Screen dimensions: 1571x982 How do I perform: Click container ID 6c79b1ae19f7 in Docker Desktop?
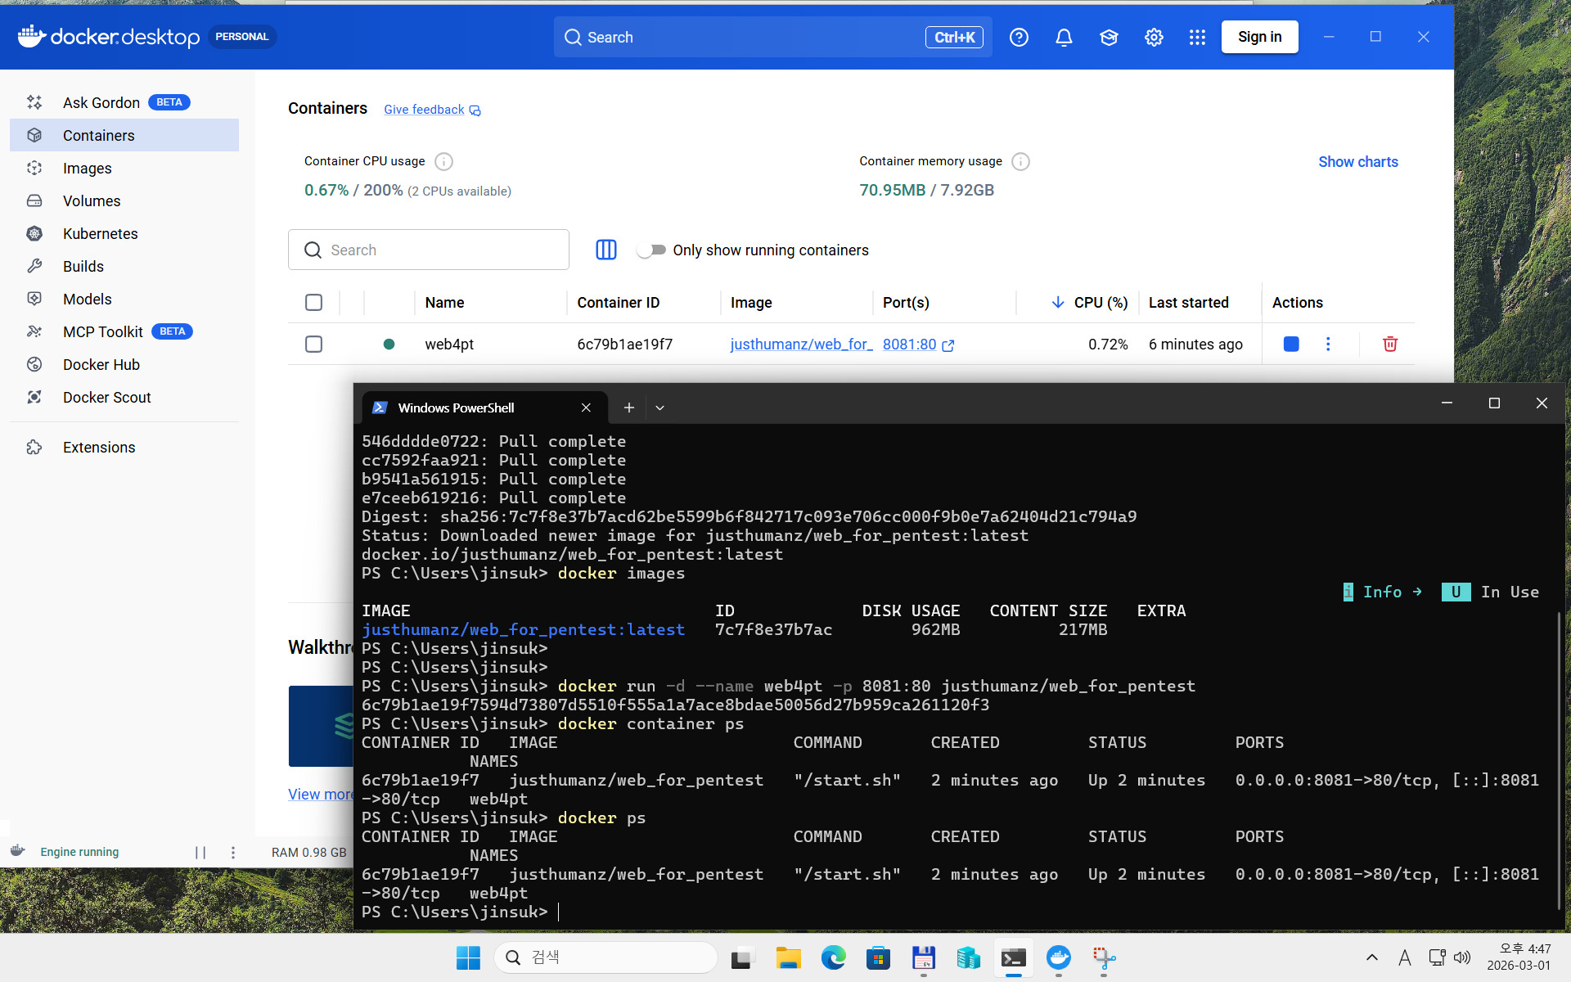624,345
